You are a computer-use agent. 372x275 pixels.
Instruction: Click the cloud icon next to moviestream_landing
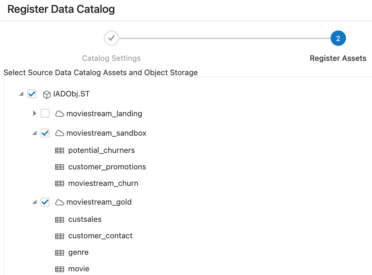60,114
